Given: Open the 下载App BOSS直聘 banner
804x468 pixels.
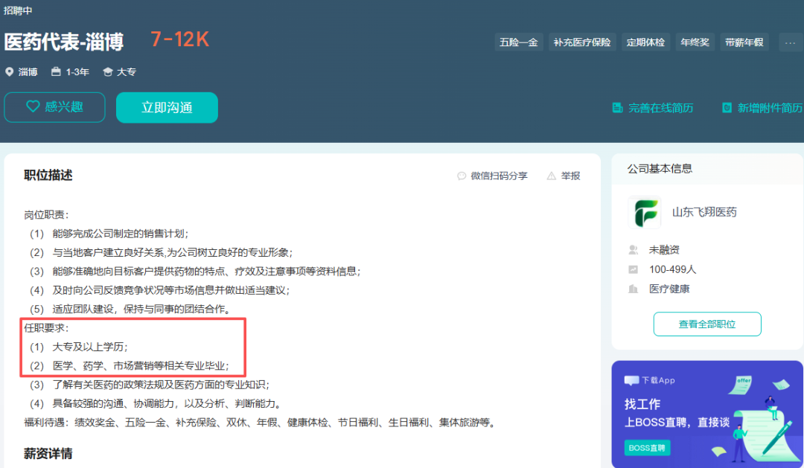Looking at the screenshot, I should point(707,414).
